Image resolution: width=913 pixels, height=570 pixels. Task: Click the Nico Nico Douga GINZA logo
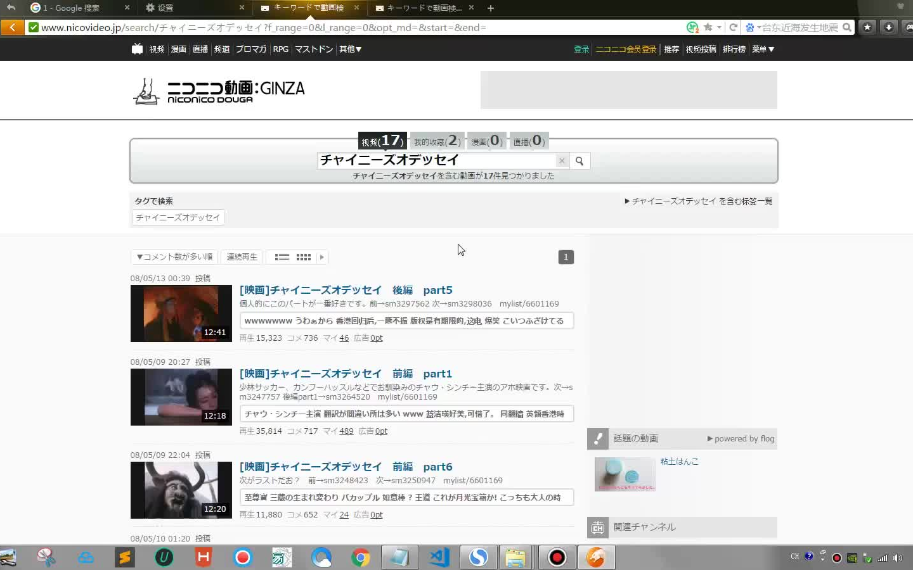click(219, 91)
